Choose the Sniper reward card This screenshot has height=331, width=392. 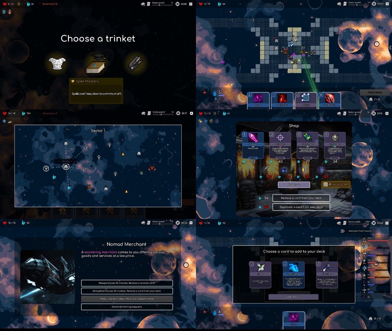tap(260, 275)
